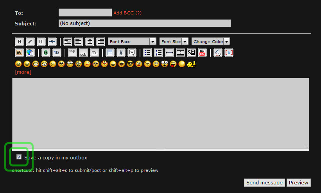Click the Preview button
The height and width of the screenshot is (193, 321).
298,182
